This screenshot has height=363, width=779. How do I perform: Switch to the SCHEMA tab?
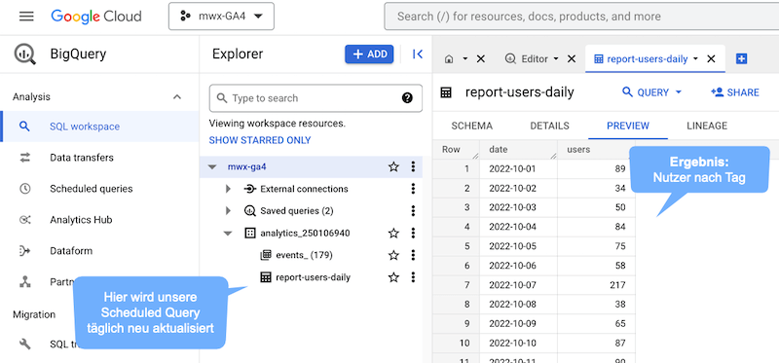click(471, 127)
